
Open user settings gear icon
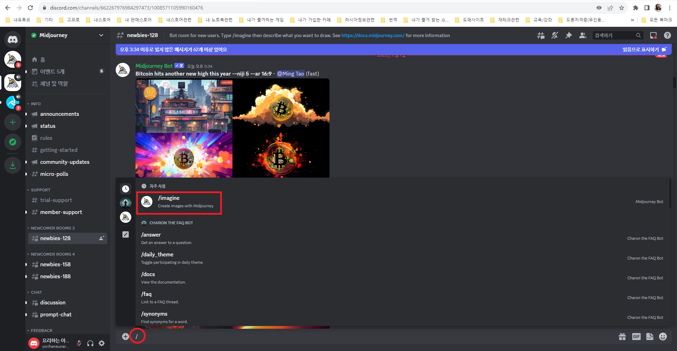click(102, 343)
